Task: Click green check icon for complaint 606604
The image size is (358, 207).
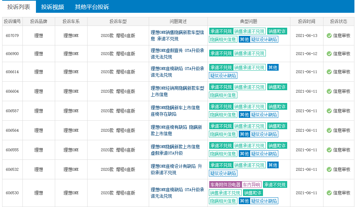Action: 329,91
